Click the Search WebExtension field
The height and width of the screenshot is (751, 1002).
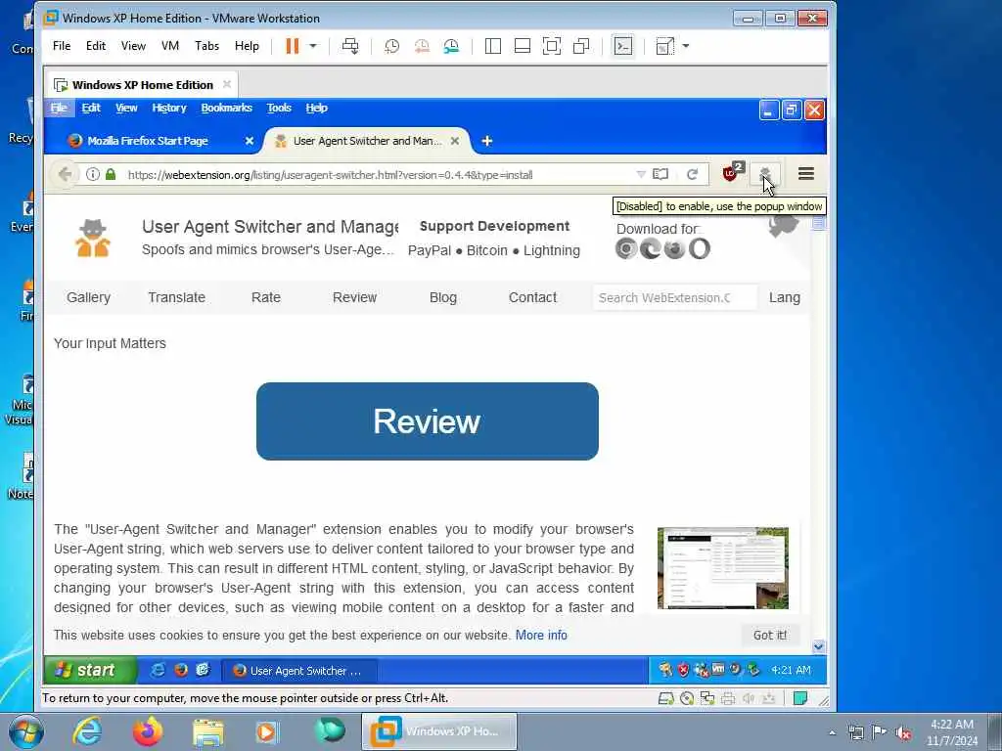pos(674,297)
